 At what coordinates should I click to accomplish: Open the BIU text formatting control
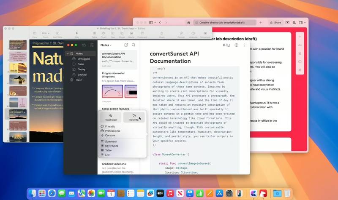[x=226, y=45]
